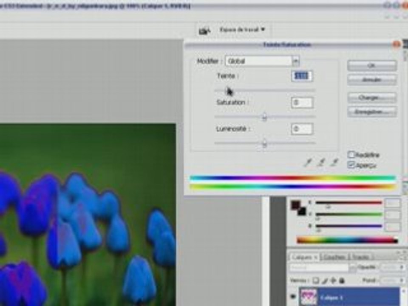Click the R value field in color panel
This screenshot has width=408, height=306.
coord(392,203)
